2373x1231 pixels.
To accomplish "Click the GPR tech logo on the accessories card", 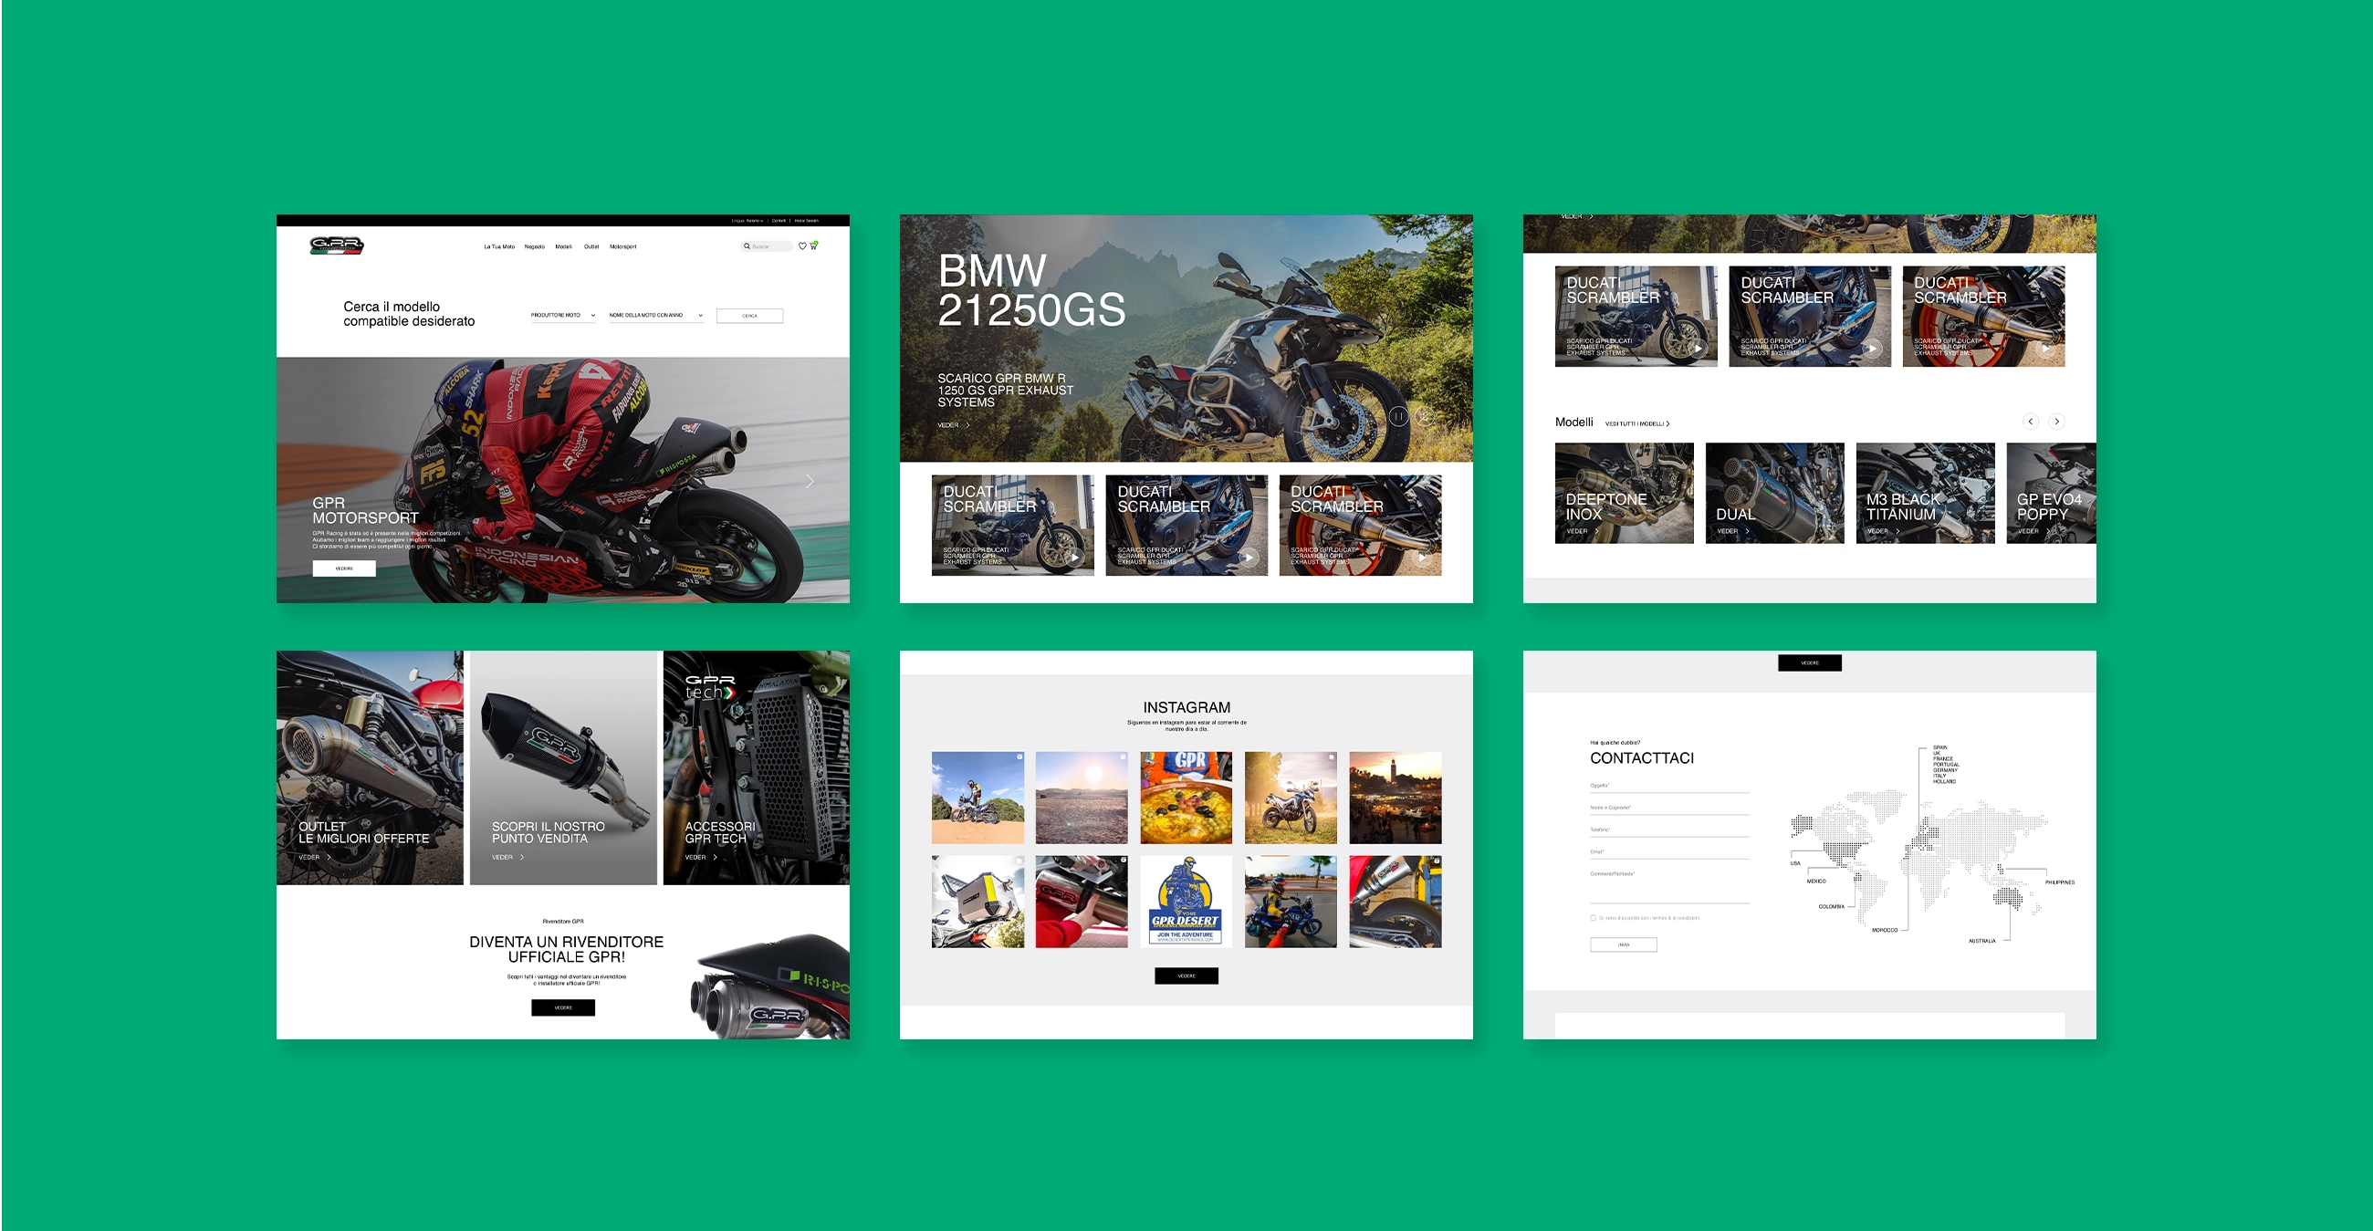I will [709, 687].
